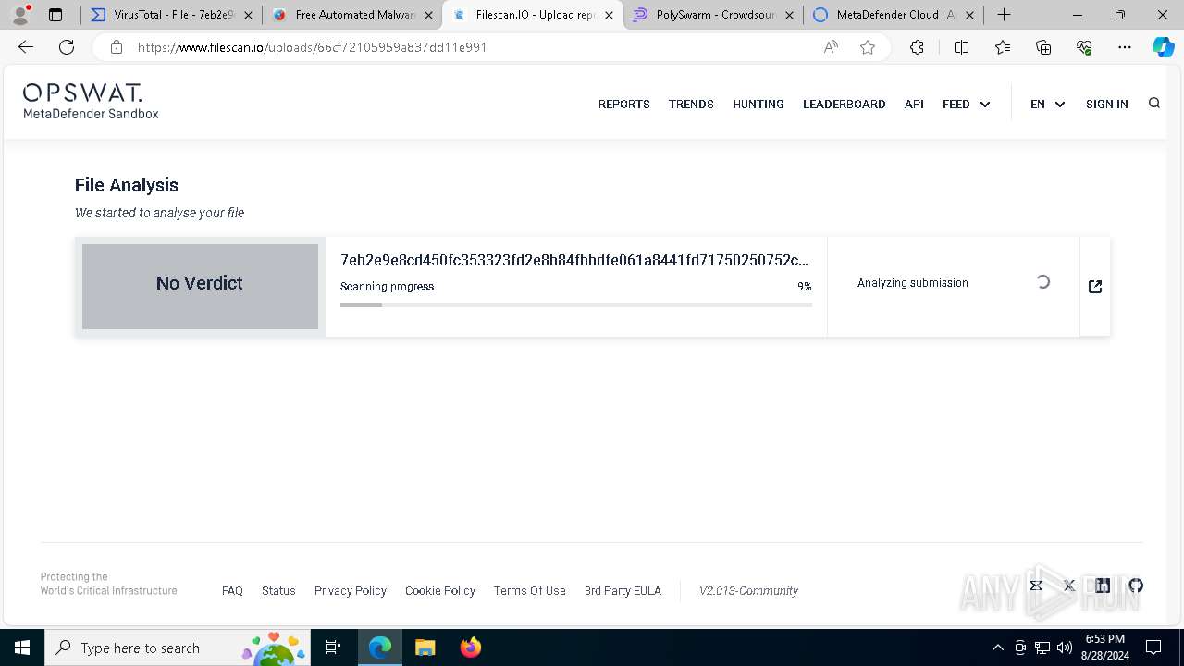The image size is (1184, 666).
Task: Open a new browser tab
Action: click(1004, 15)
